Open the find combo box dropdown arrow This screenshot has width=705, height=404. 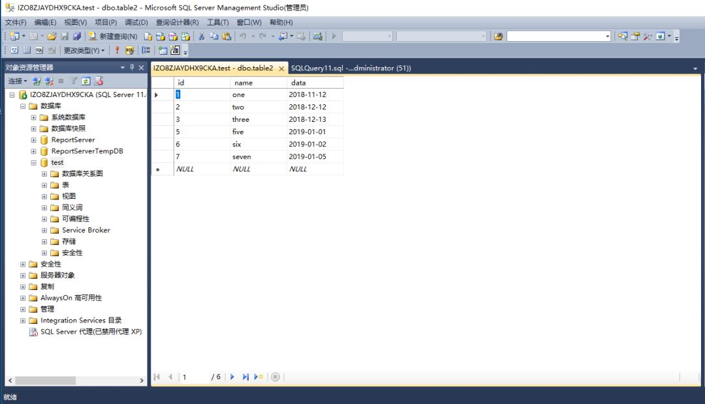(x=608, y=36)
